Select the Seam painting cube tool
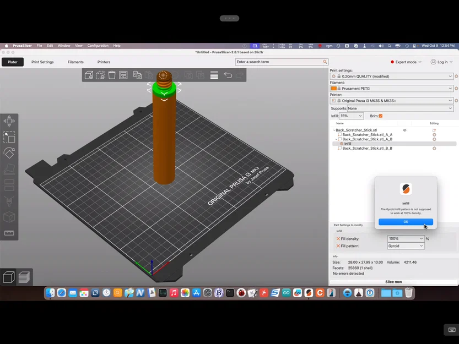Viewport: 459px width, 344px height. point(9,217)
